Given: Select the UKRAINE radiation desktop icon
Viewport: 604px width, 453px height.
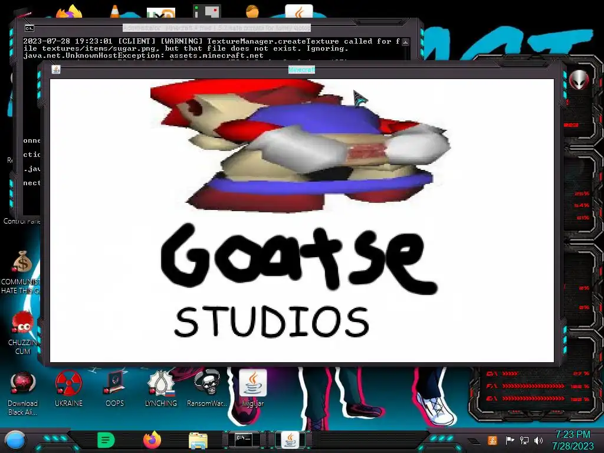Looking at the screenshot, I should coord(68,389).
